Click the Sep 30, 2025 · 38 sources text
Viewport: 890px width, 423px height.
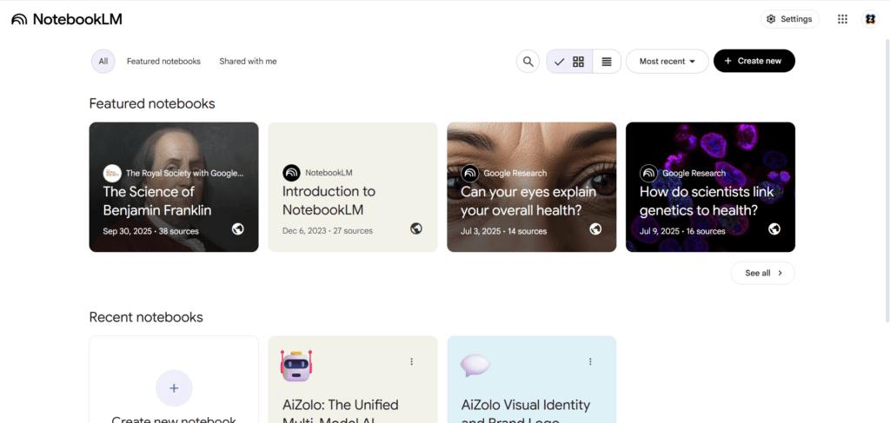pyautogui.click(x=151, y=231)
